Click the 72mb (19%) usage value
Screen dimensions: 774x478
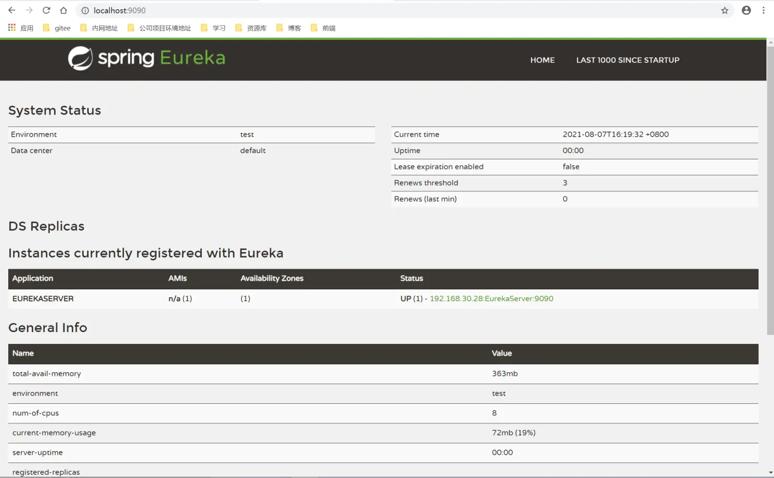pyautogui.click(x=513, y=433)
